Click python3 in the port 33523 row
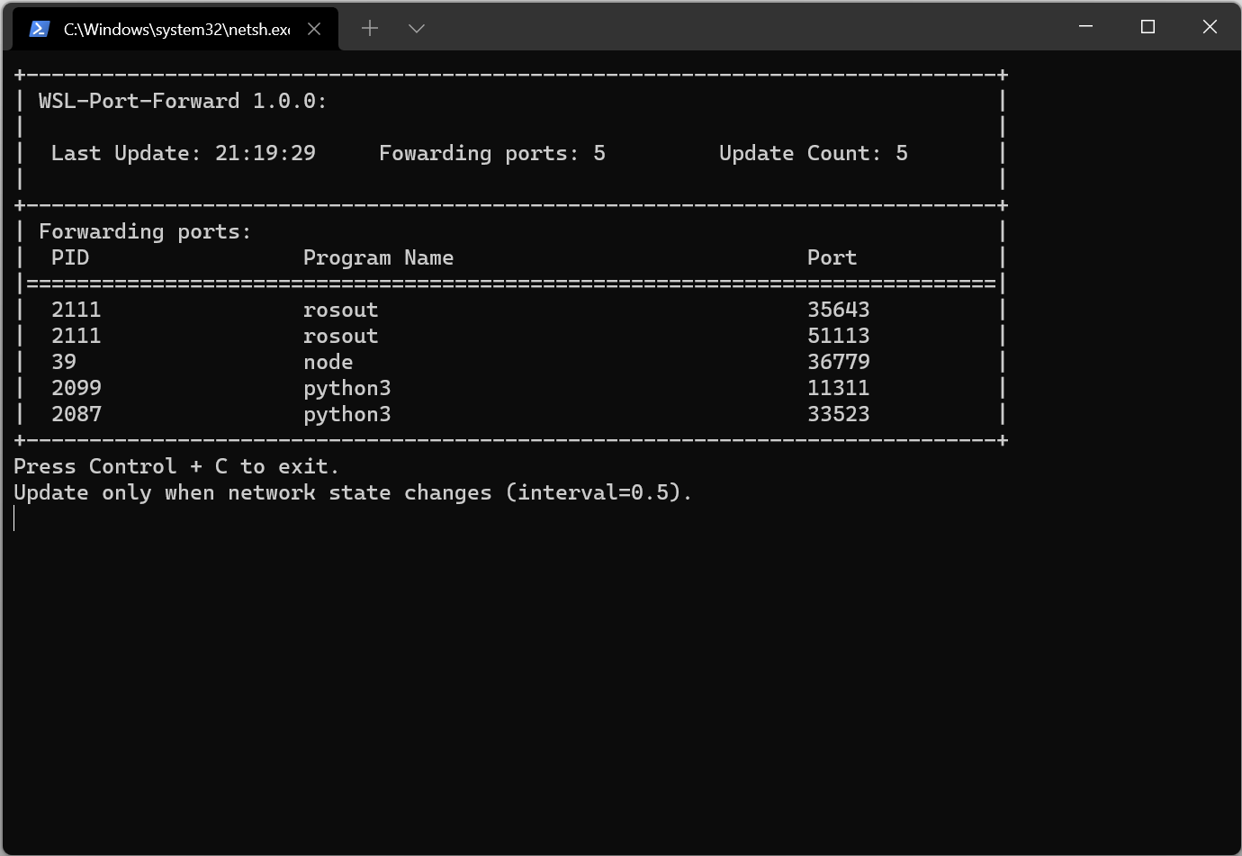1242x856 pixels. coord(347,414)
